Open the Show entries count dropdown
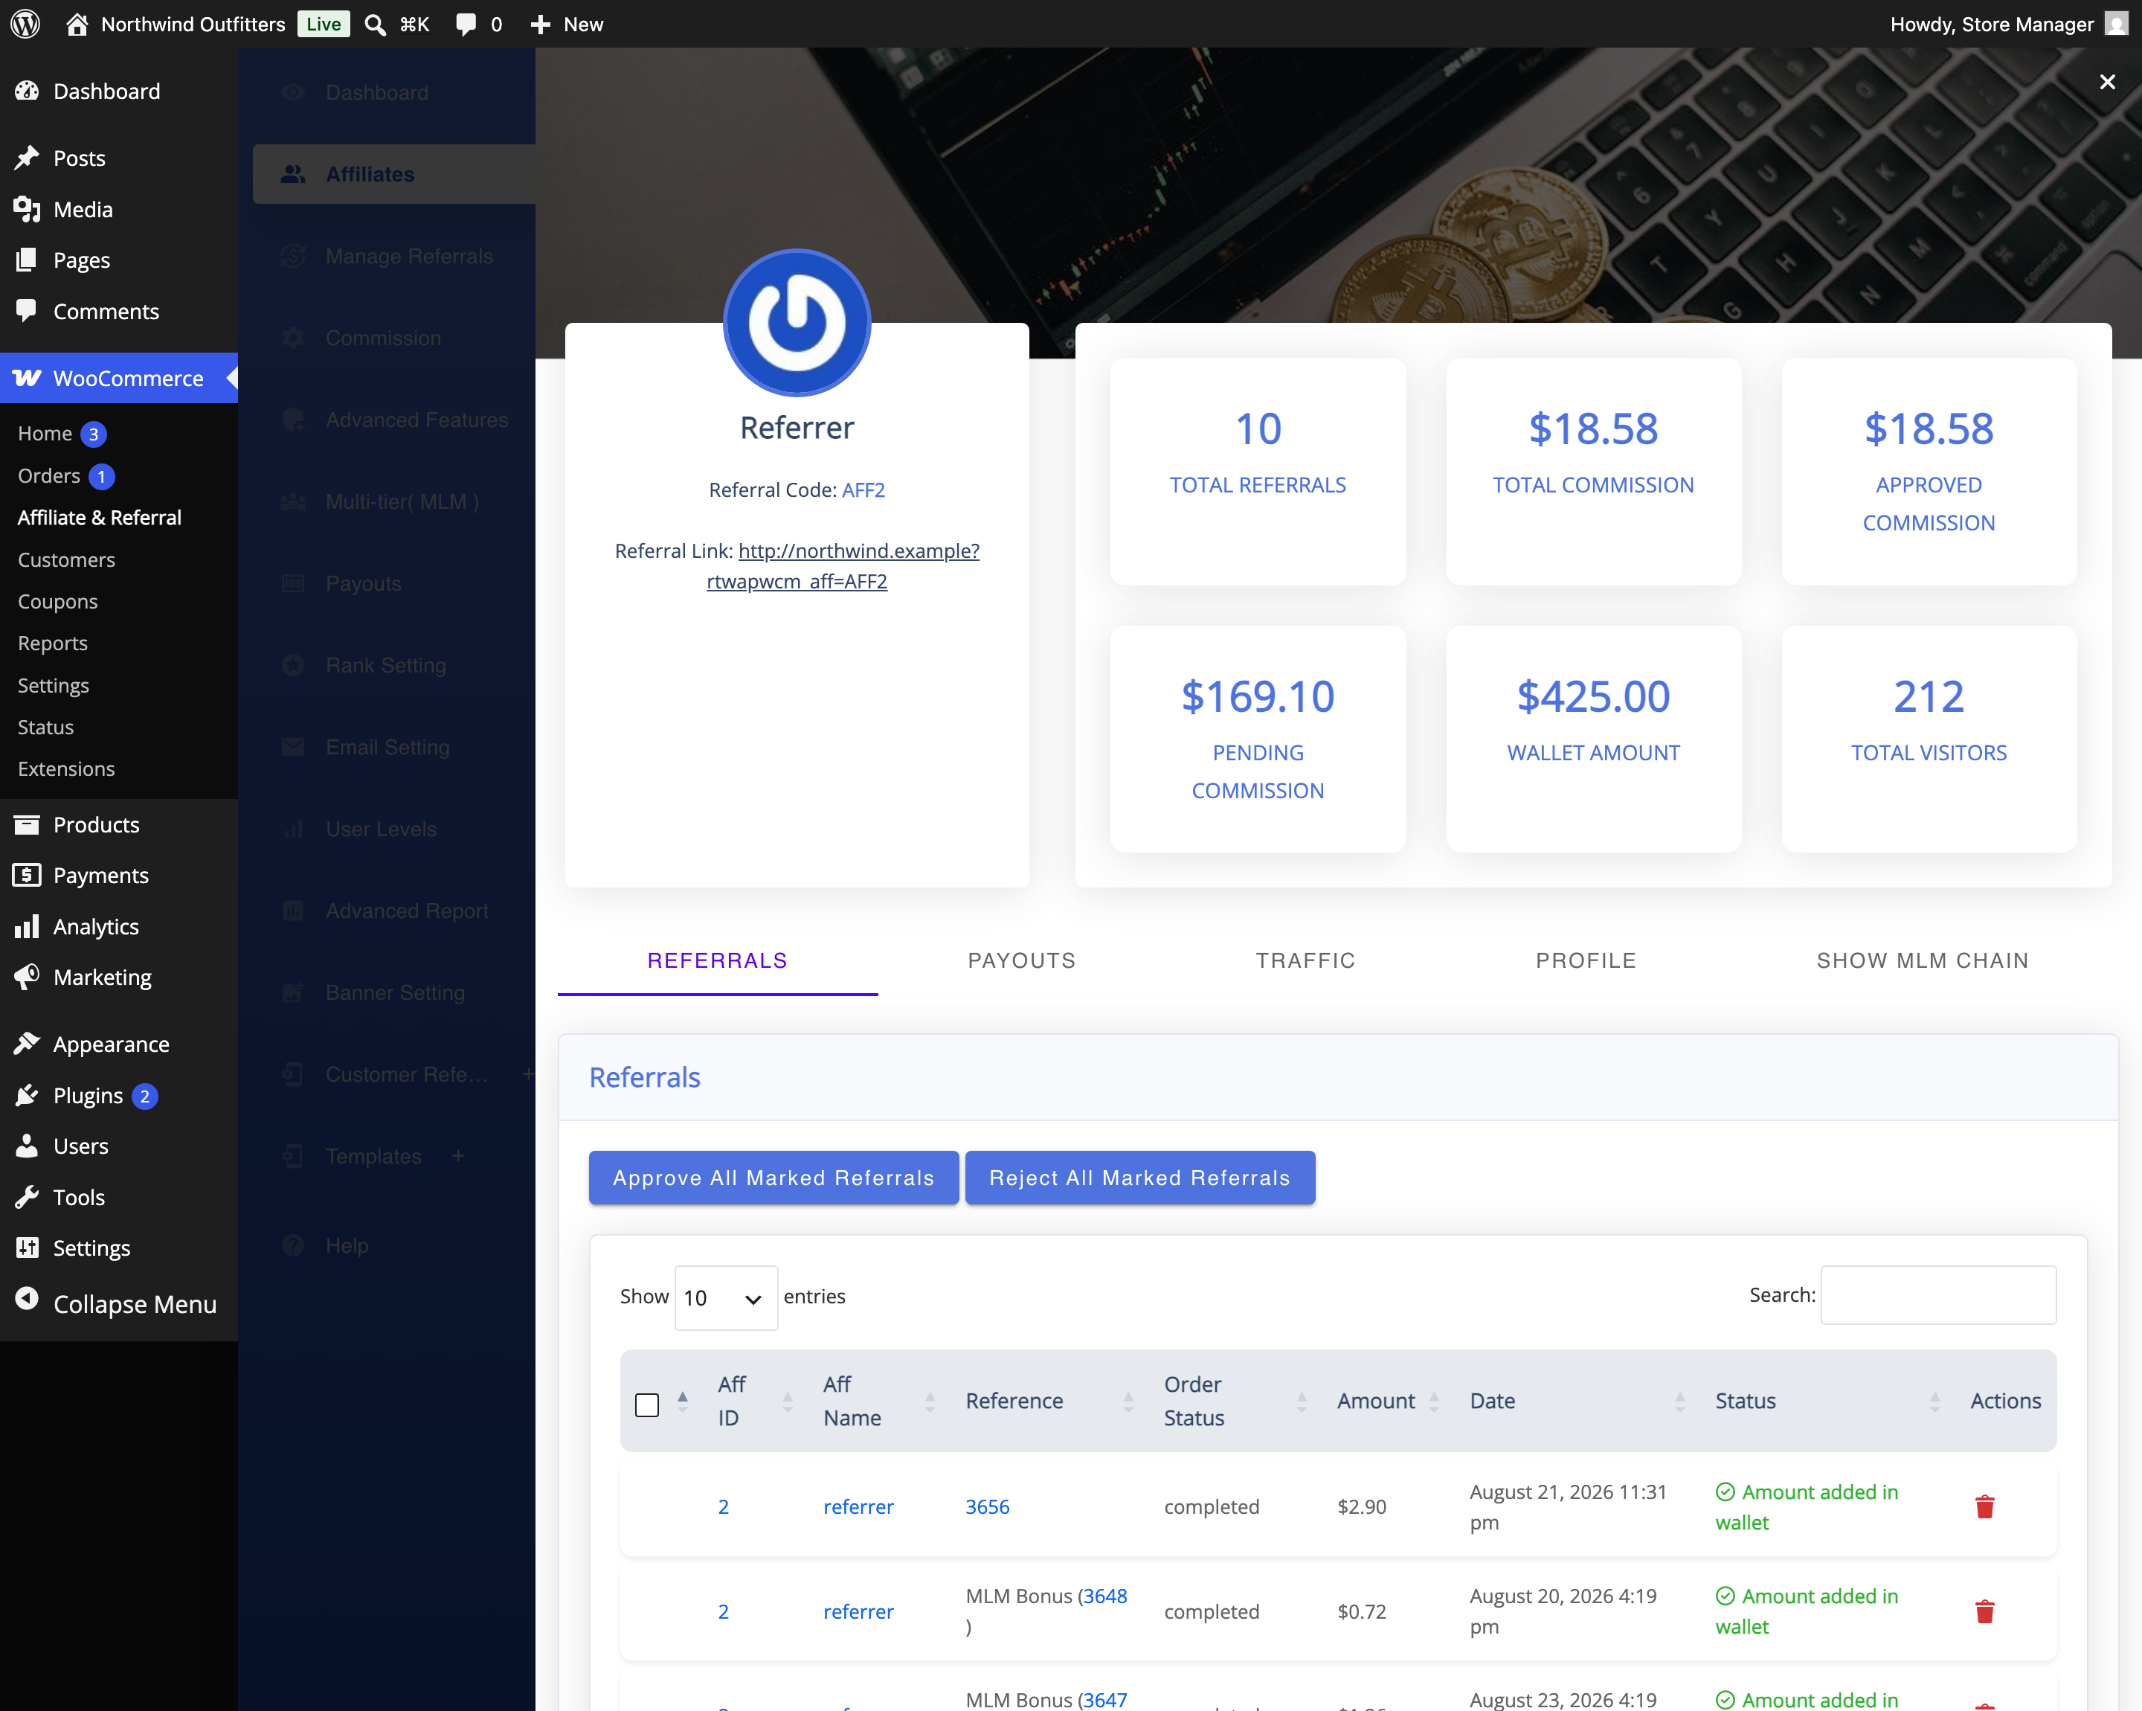 [725, 1297]
